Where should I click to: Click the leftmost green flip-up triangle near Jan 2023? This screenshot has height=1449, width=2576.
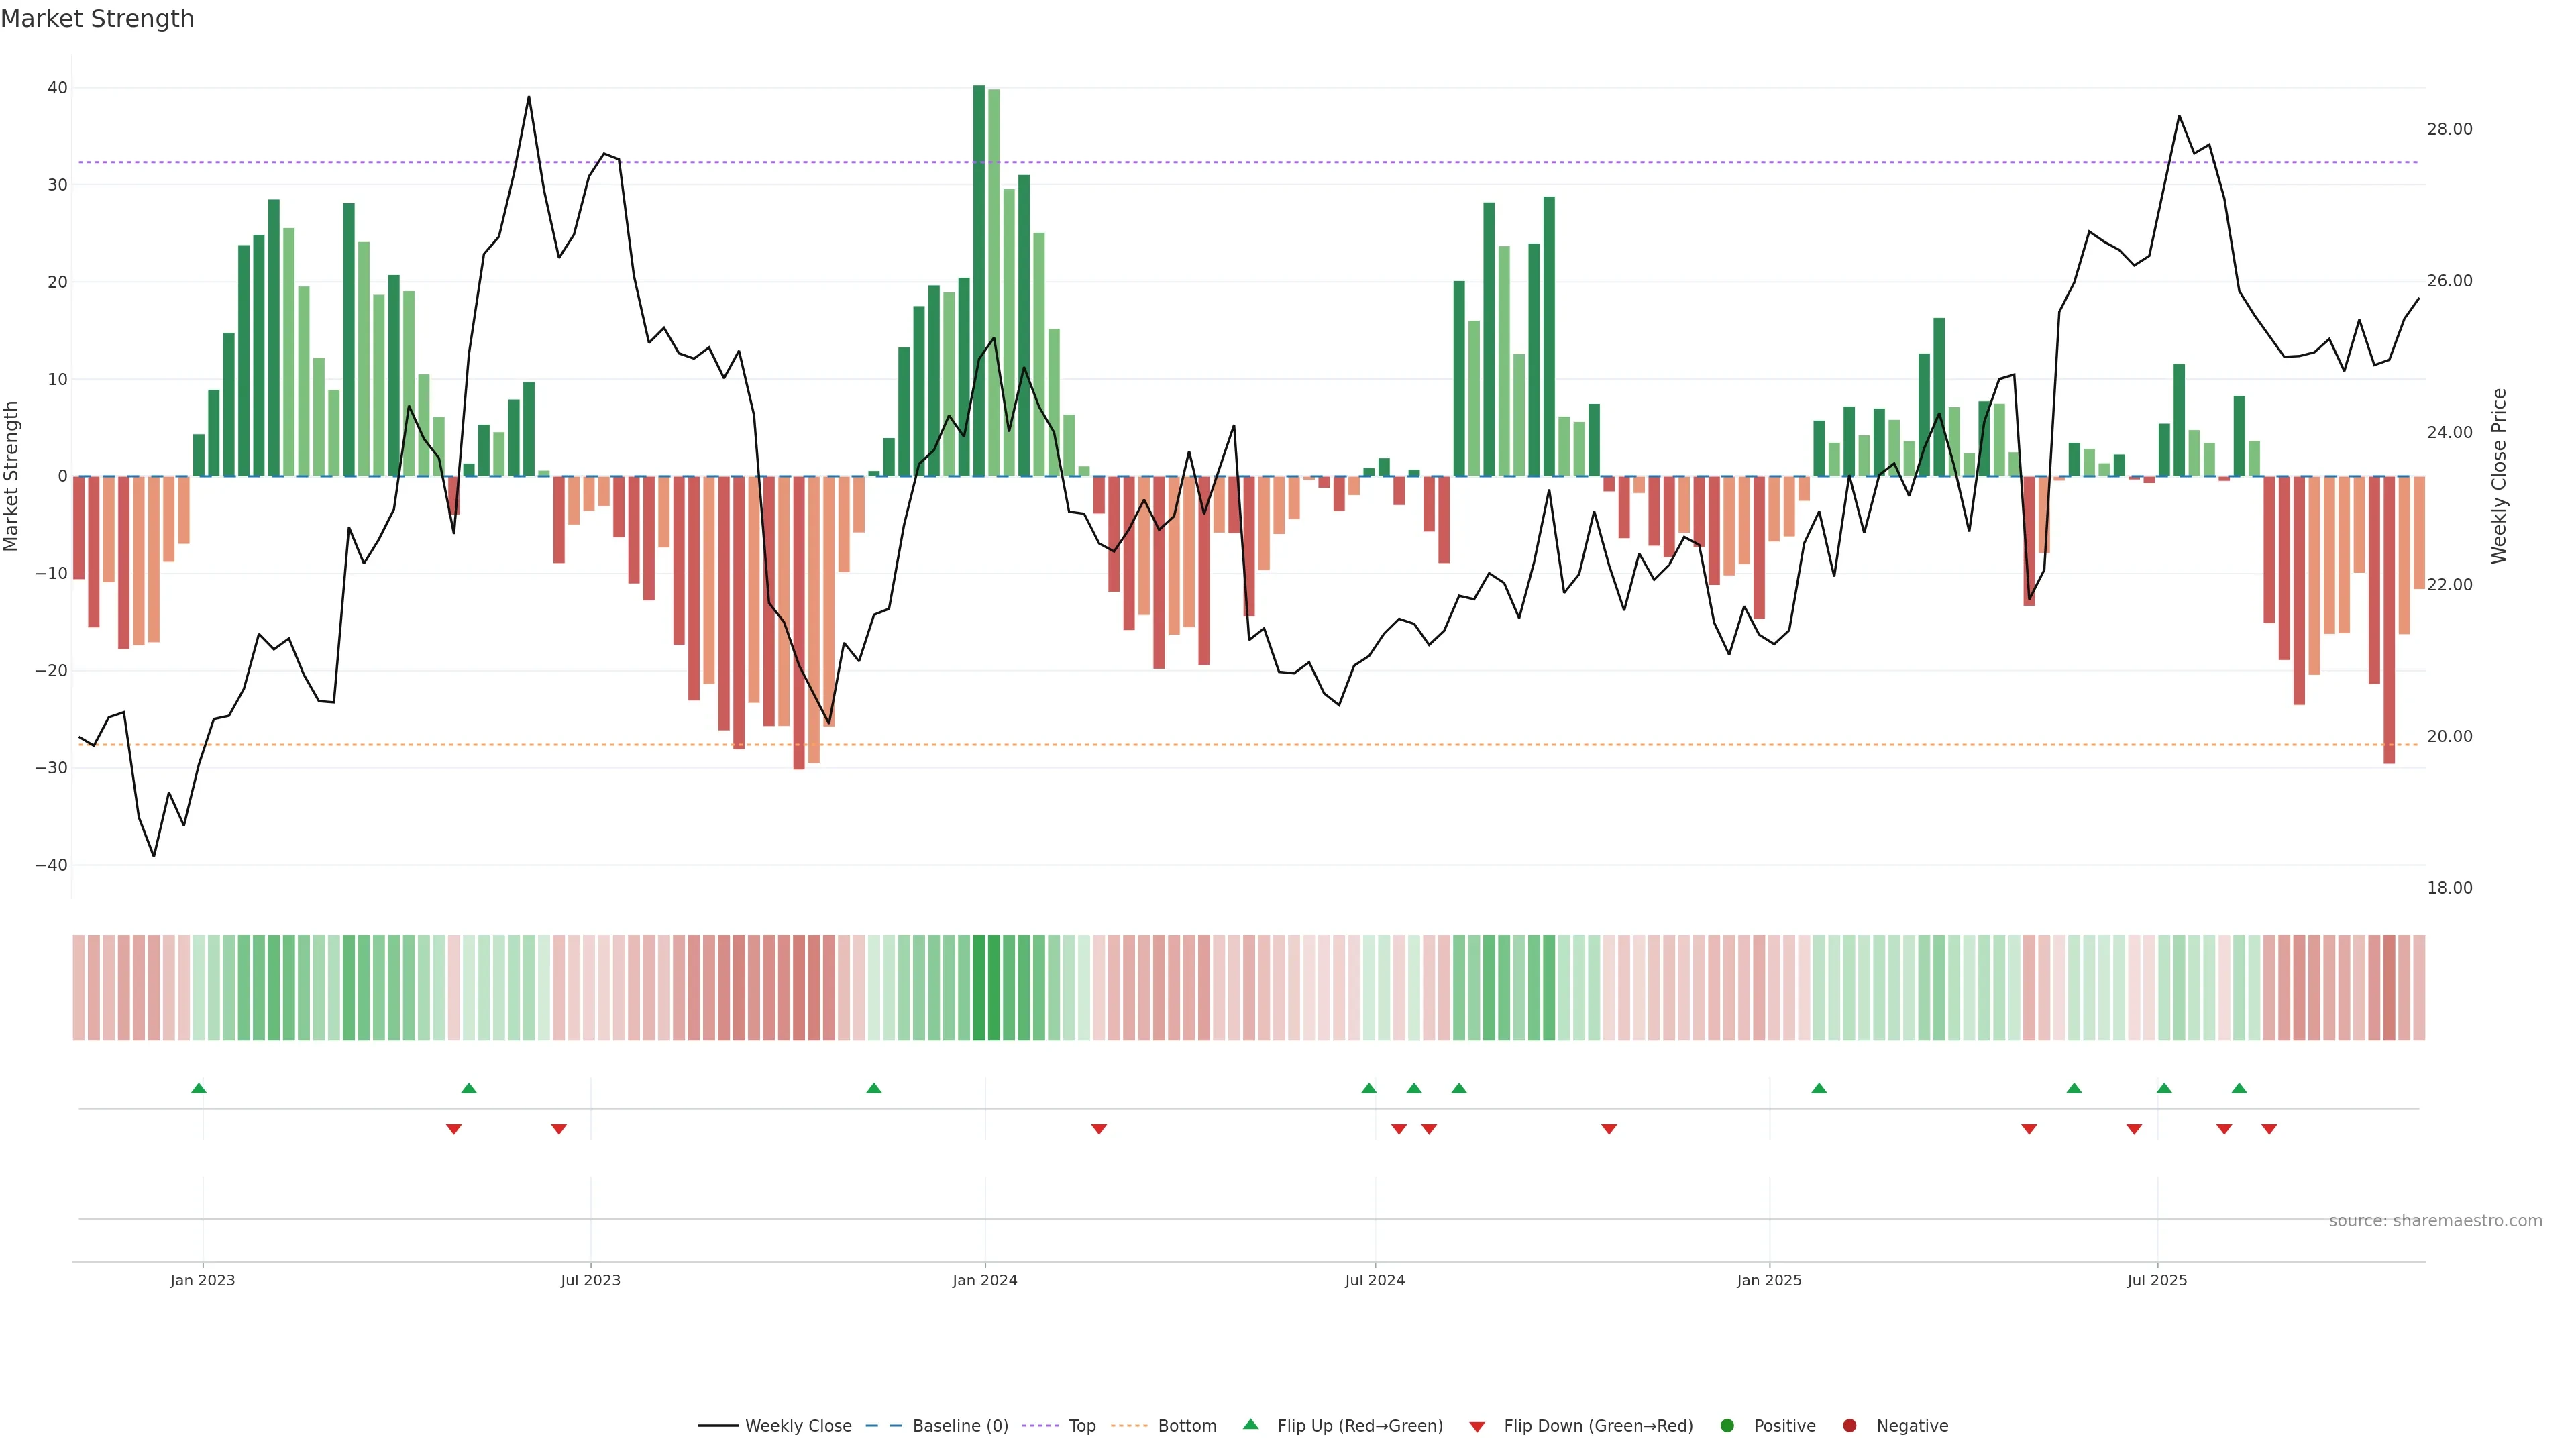click(199, 1088)
